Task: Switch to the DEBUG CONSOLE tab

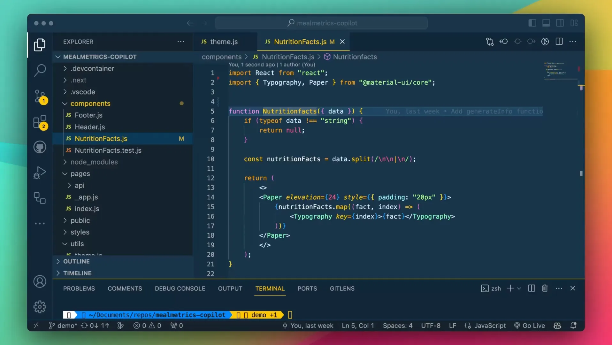Action: pos(180,288)
